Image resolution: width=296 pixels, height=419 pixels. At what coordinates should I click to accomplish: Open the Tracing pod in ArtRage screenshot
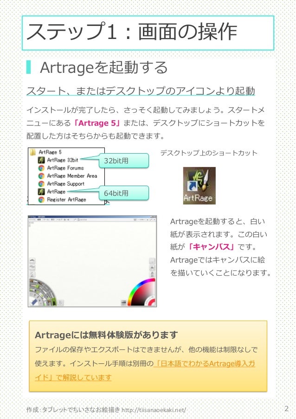[152, 267]
